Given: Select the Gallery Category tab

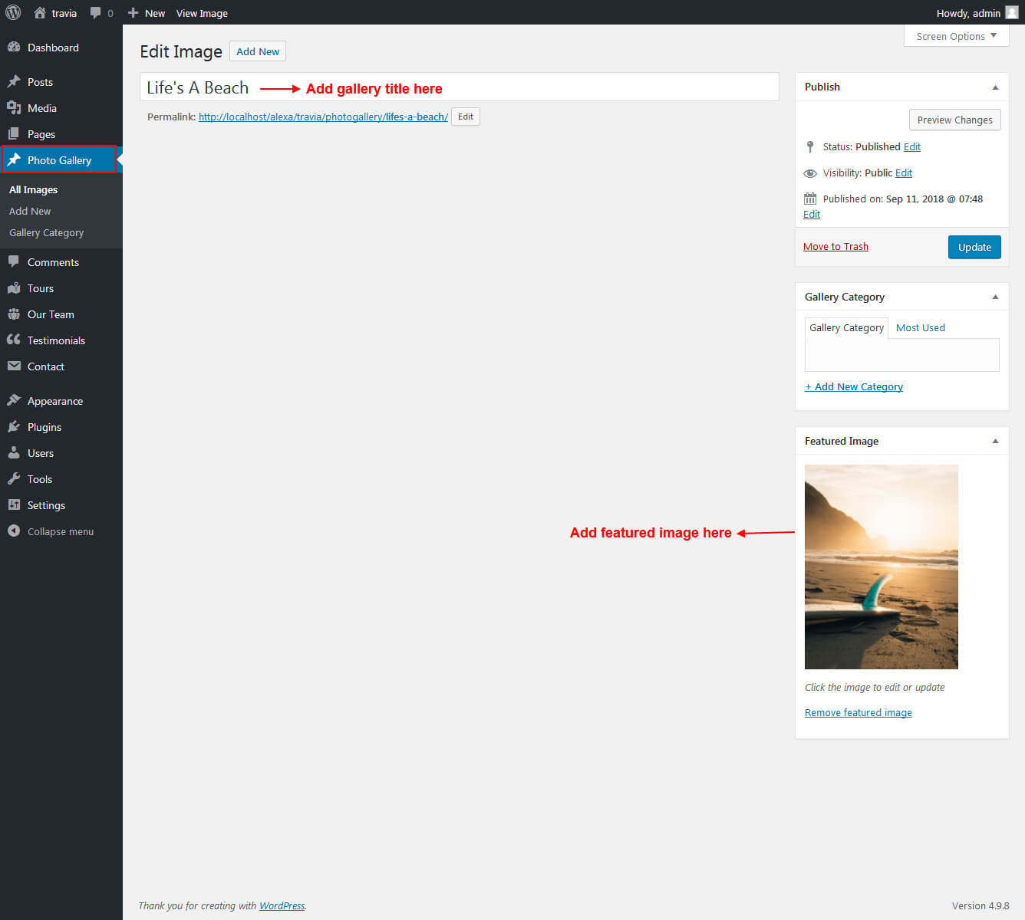Looking at the screenshot, I should coord(846,328).
